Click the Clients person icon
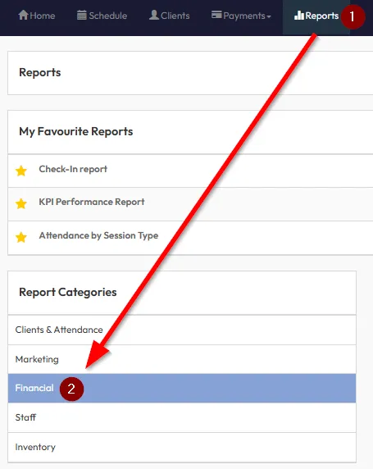 tap(154, 15)
